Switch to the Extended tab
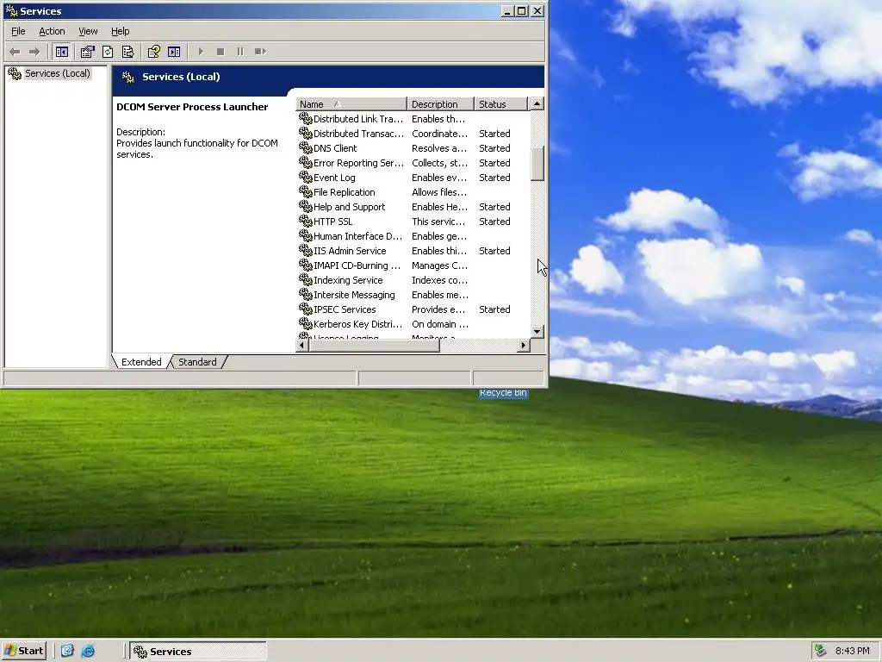The image size is (882, 662). click(141, 362)
